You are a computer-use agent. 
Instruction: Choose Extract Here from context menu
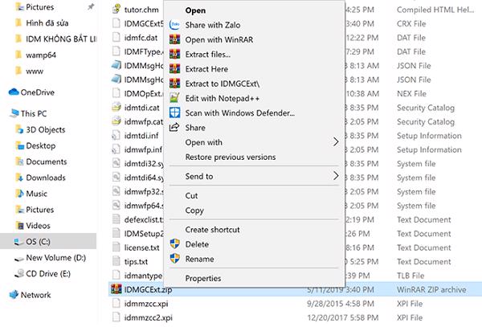pos(208,68)
